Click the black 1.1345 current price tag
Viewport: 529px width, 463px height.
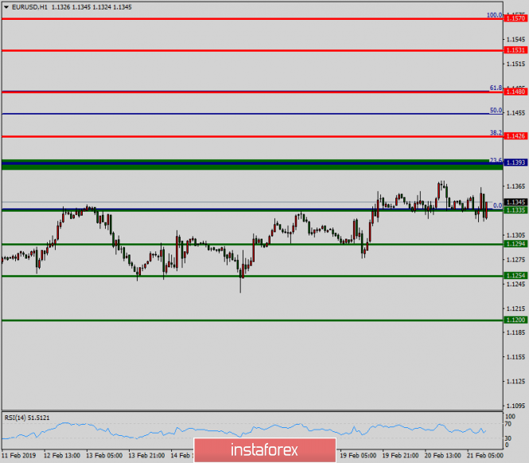pos(515,202)
